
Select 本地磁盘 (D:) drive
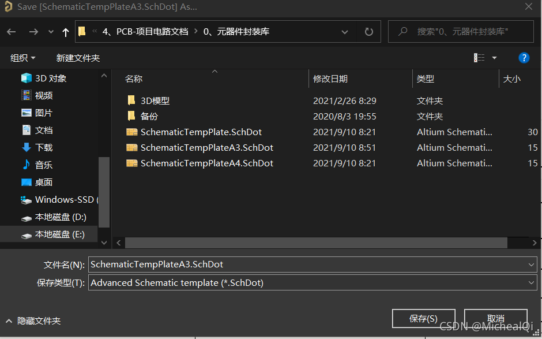click(61, 217)
